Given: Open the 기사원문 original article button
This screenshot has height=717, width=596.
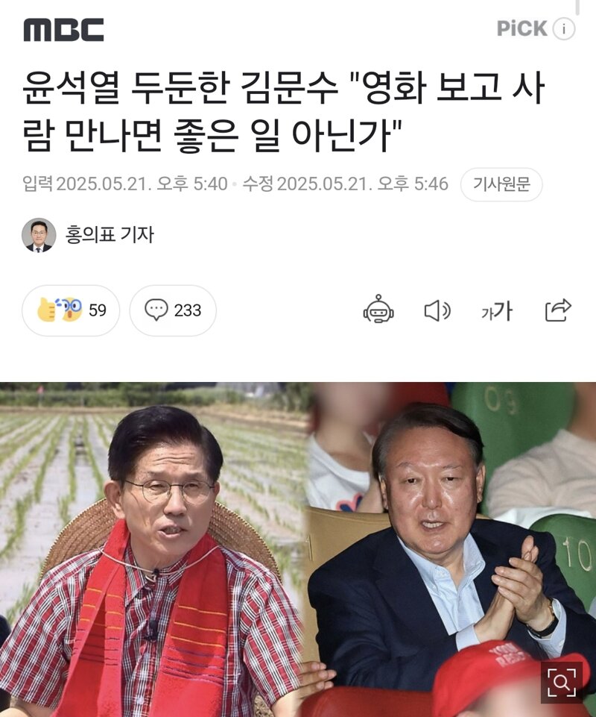Looking at the screenshot, I should (501, 184).
